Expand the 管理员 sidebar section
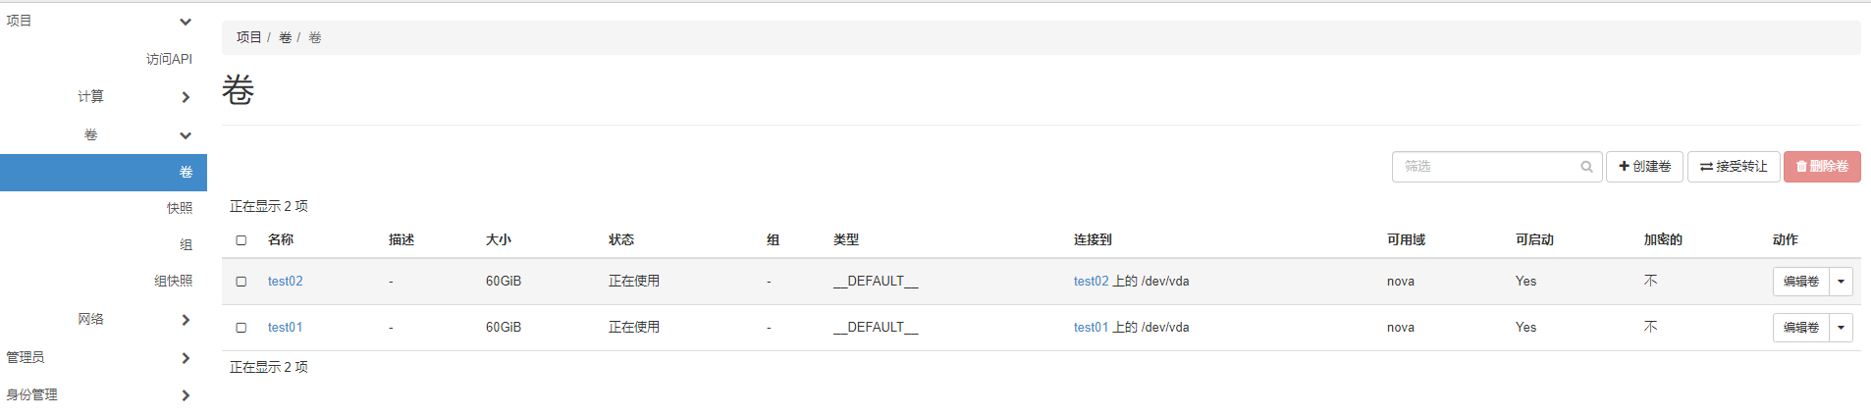Screen dimensions: 1871x417 click(x=186, y=358)
